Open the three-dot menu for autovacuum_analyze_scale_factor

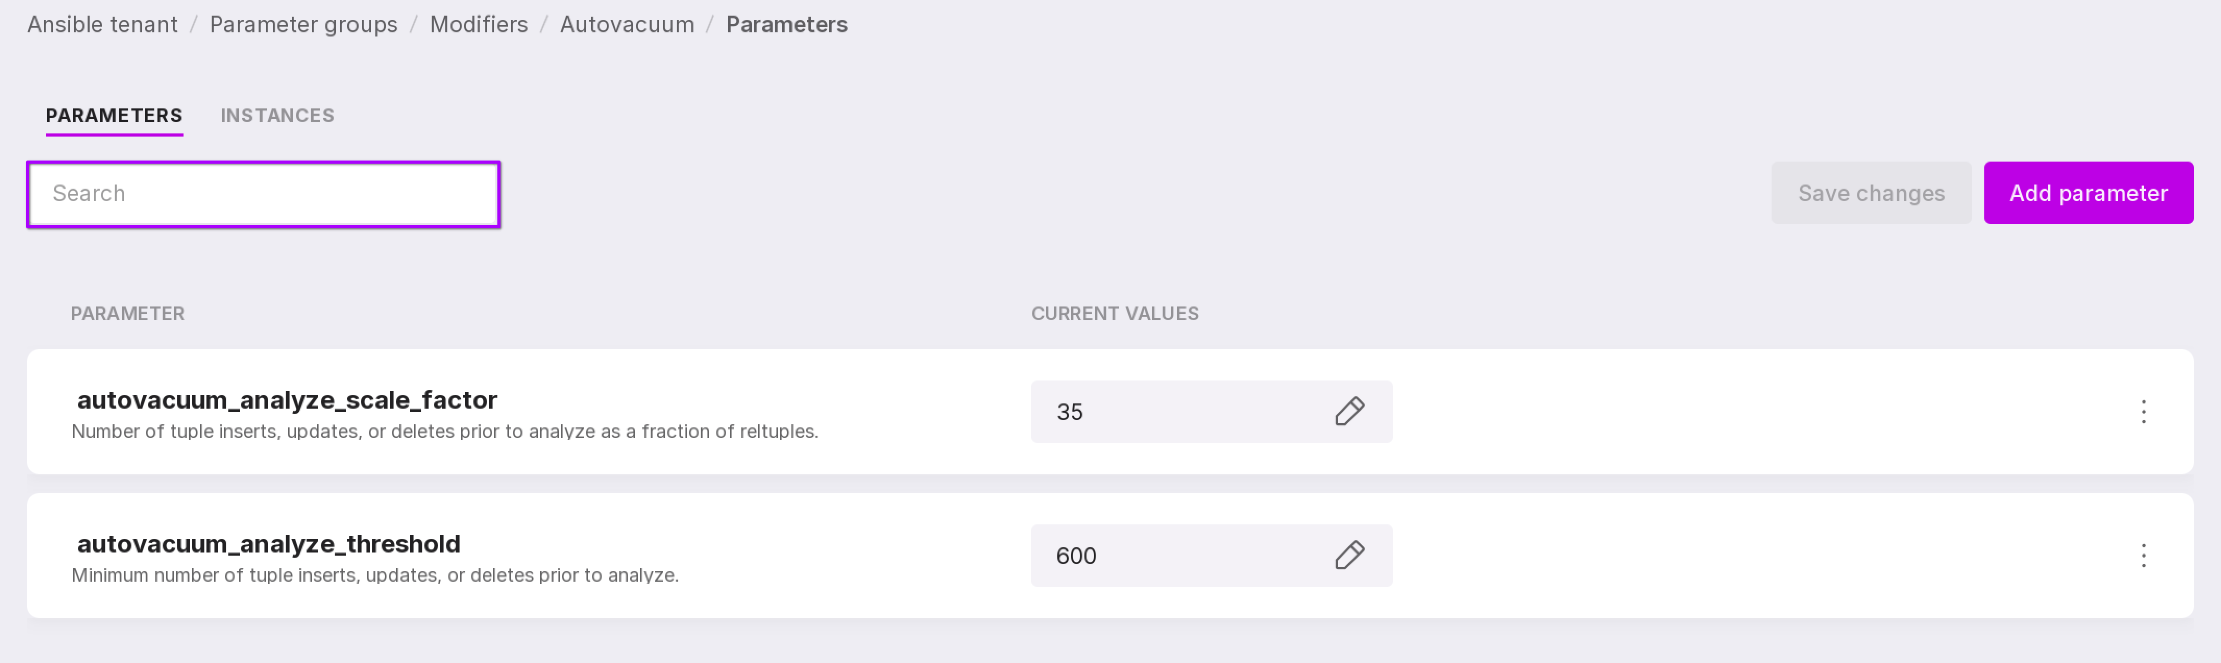tap(2143, 411)
